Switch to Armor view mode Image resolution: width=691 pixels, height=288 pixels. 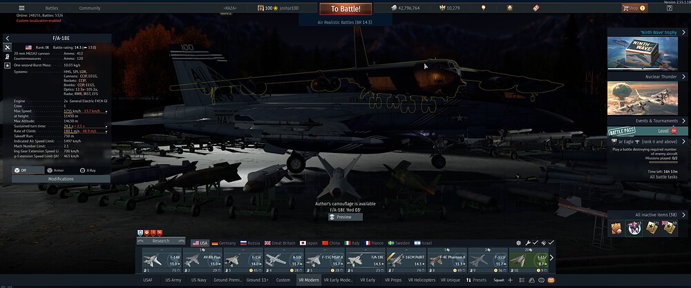[x=55, y=169]
